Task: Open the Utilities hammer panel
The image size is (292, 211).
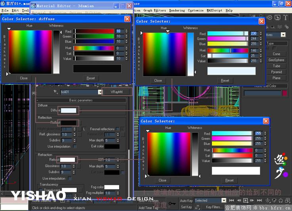Action: coord(285,17)
